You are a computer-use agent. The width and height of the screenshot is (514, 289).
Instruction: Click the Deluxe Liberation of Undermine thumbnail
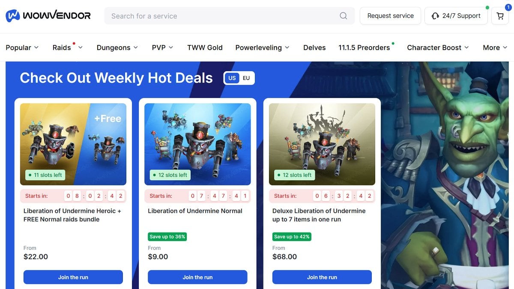322,144
